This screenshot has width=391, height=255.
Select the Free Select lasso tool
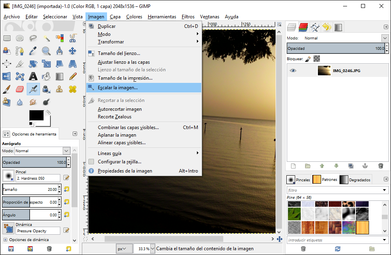pyautogui.click(x=32, y=38)
